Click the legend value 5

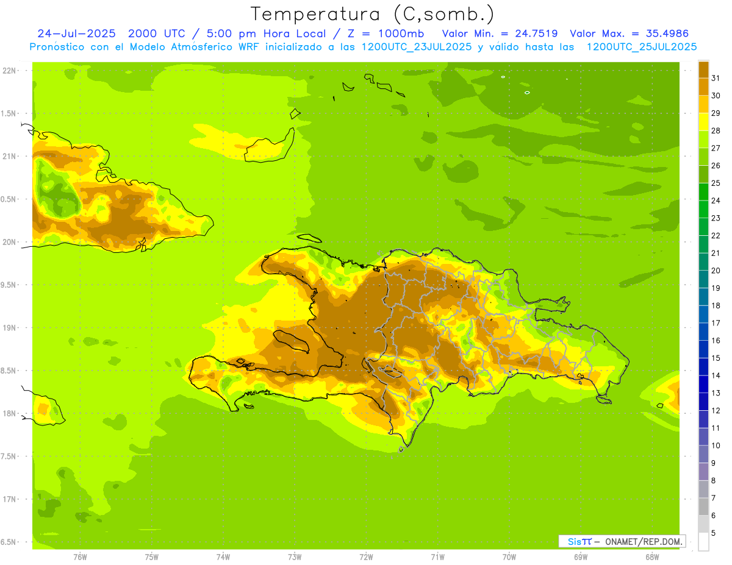point(714,533)
